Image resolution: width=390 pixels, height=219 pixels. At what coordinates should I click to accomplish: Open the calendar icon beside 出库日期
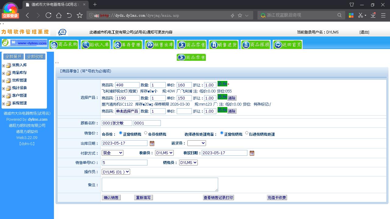pos(152,143)
